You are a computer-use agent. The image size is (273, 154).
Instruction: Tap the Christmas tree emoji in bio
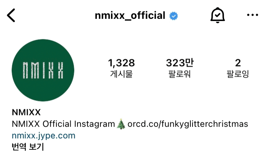pos(121,124)
